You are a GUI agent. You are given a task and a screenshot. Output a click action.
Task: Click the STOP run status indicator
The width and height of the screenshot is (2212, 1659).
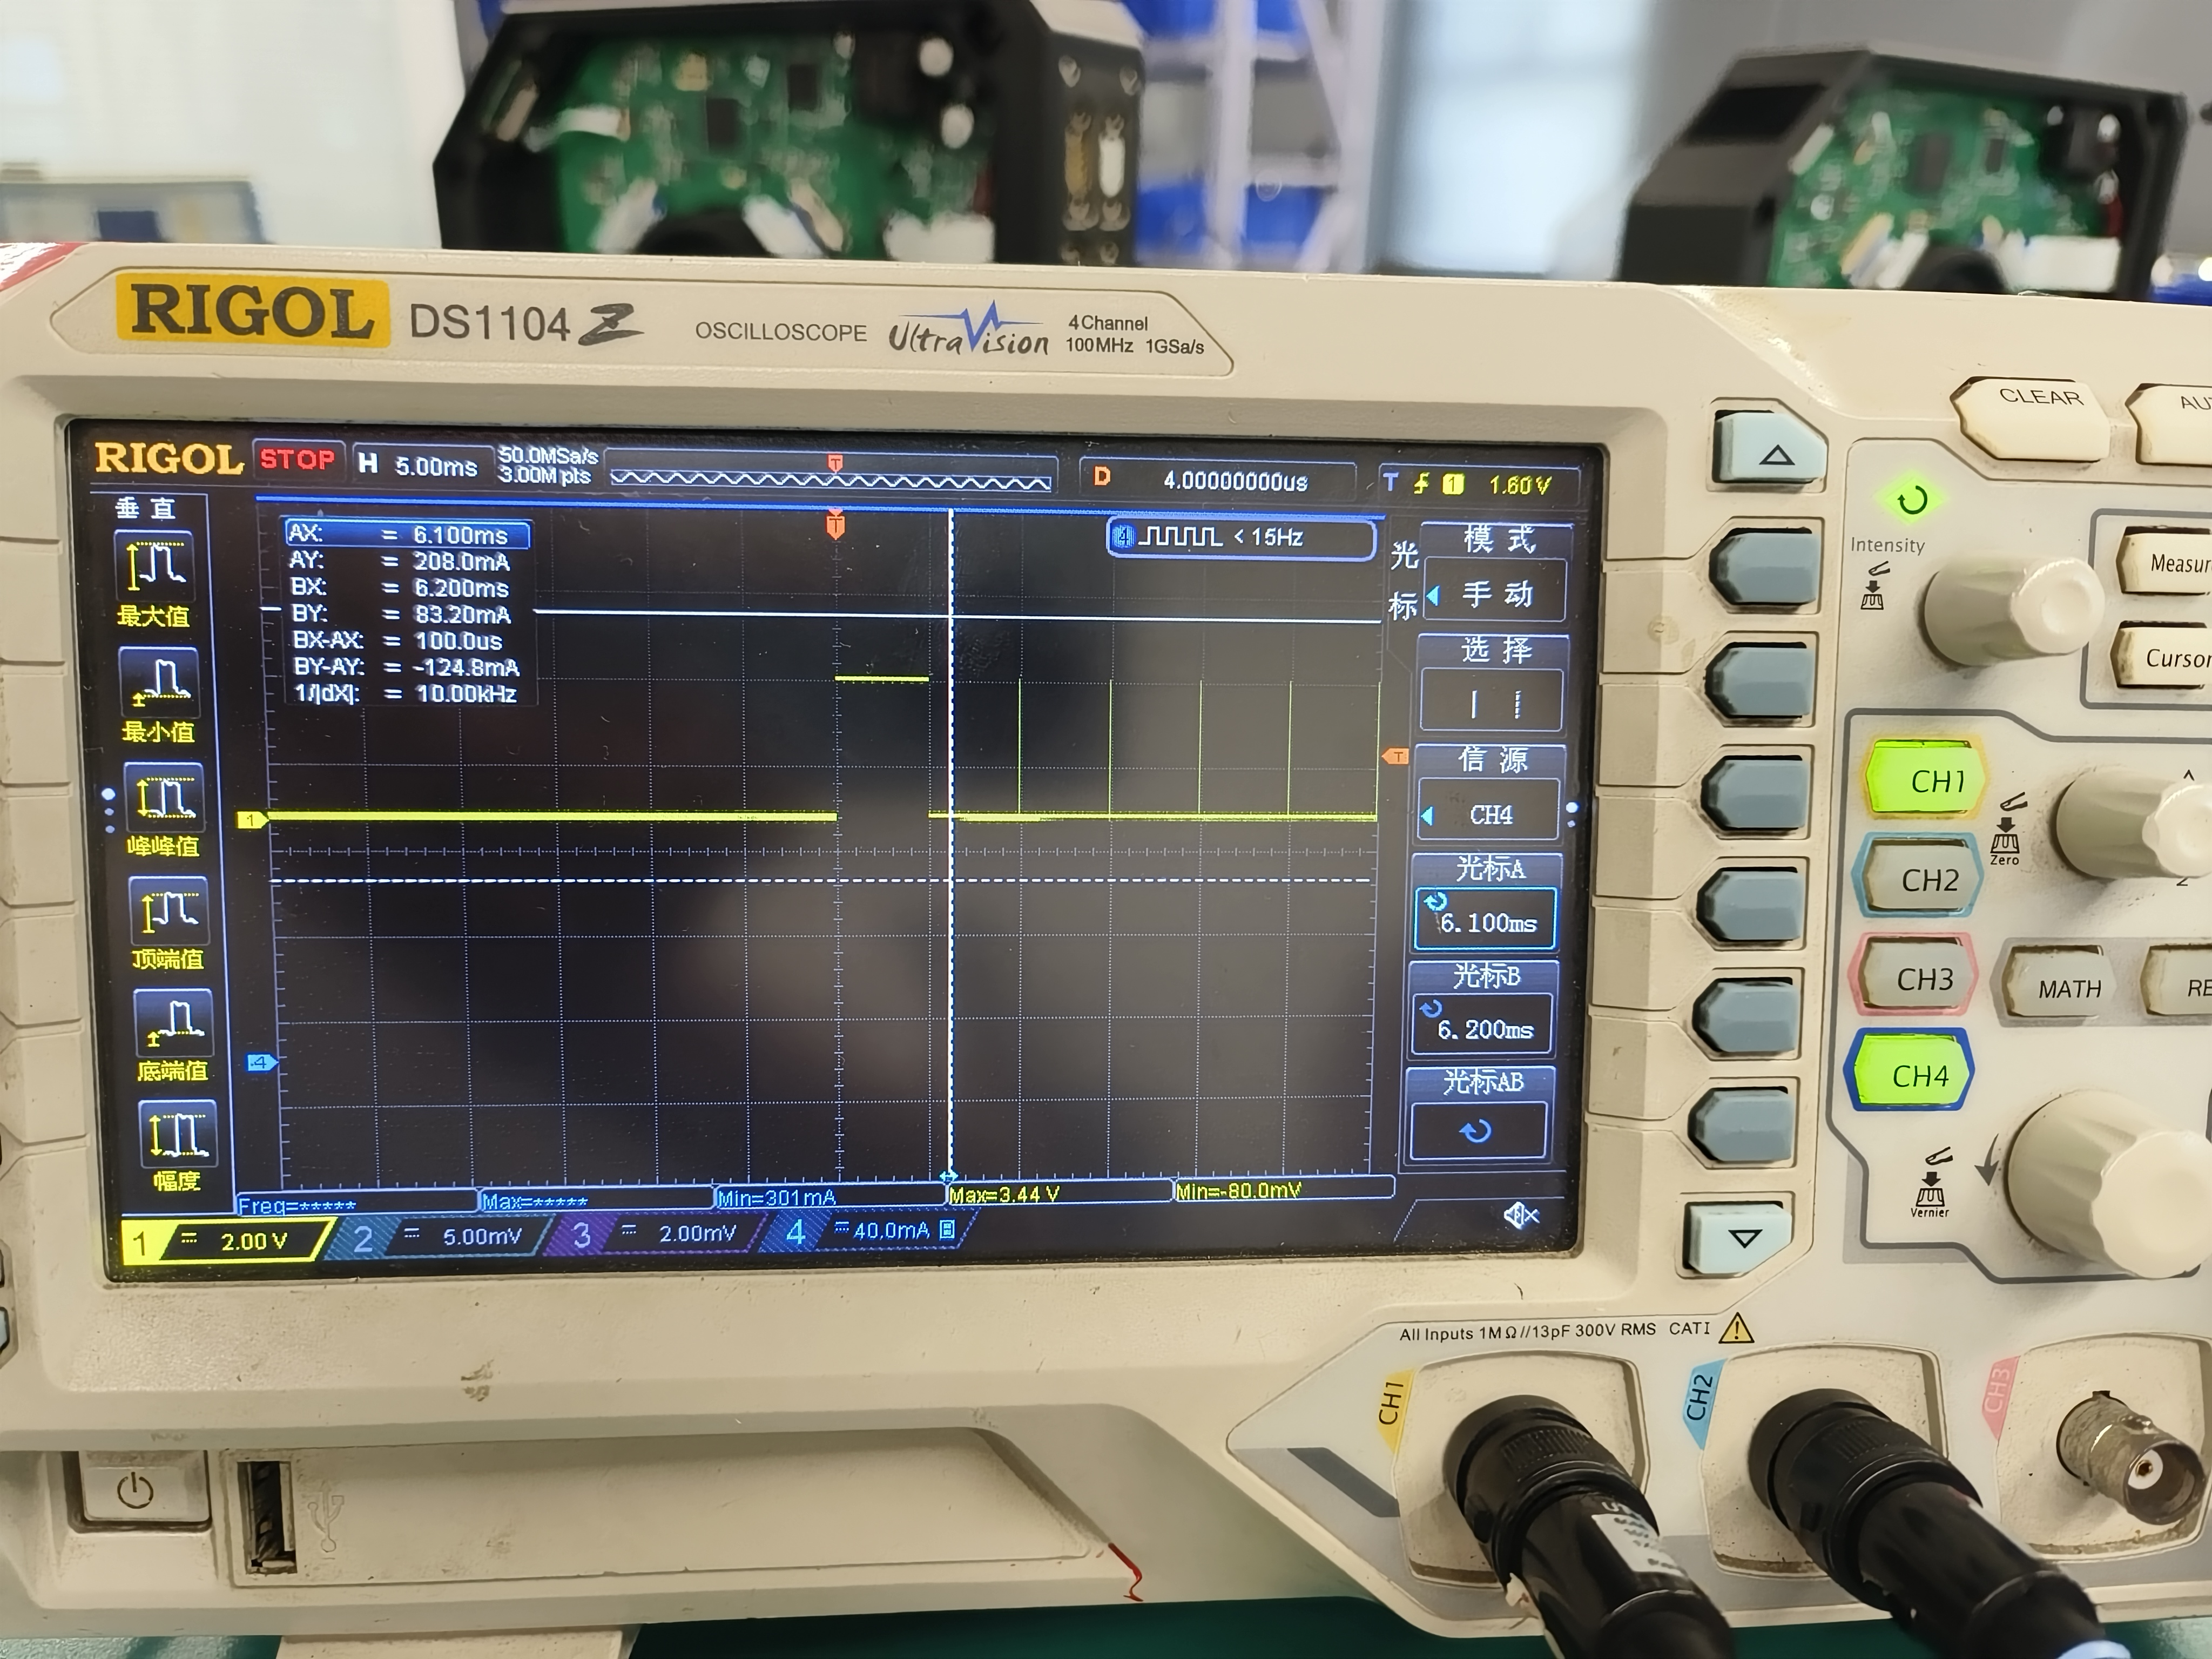[298, 459]
